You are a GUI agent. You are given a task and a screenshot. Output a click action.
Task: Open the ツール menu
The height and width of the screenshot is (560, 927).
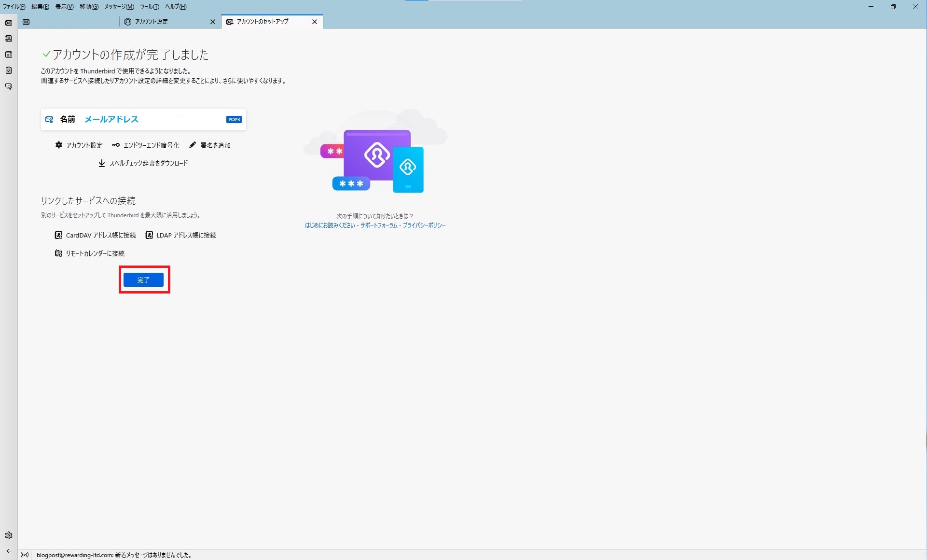(149, 7)
